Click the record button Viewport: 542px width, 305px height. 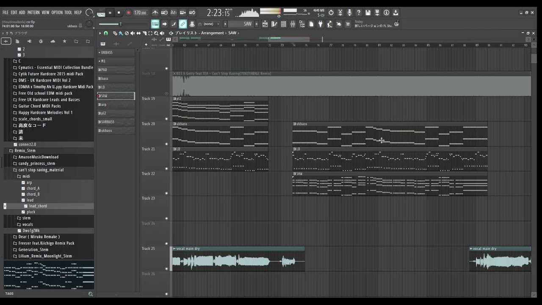click(x=128, y=13)
